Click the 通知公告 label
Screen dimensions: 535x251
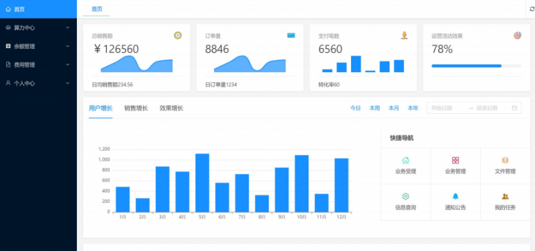click(455, 207)
